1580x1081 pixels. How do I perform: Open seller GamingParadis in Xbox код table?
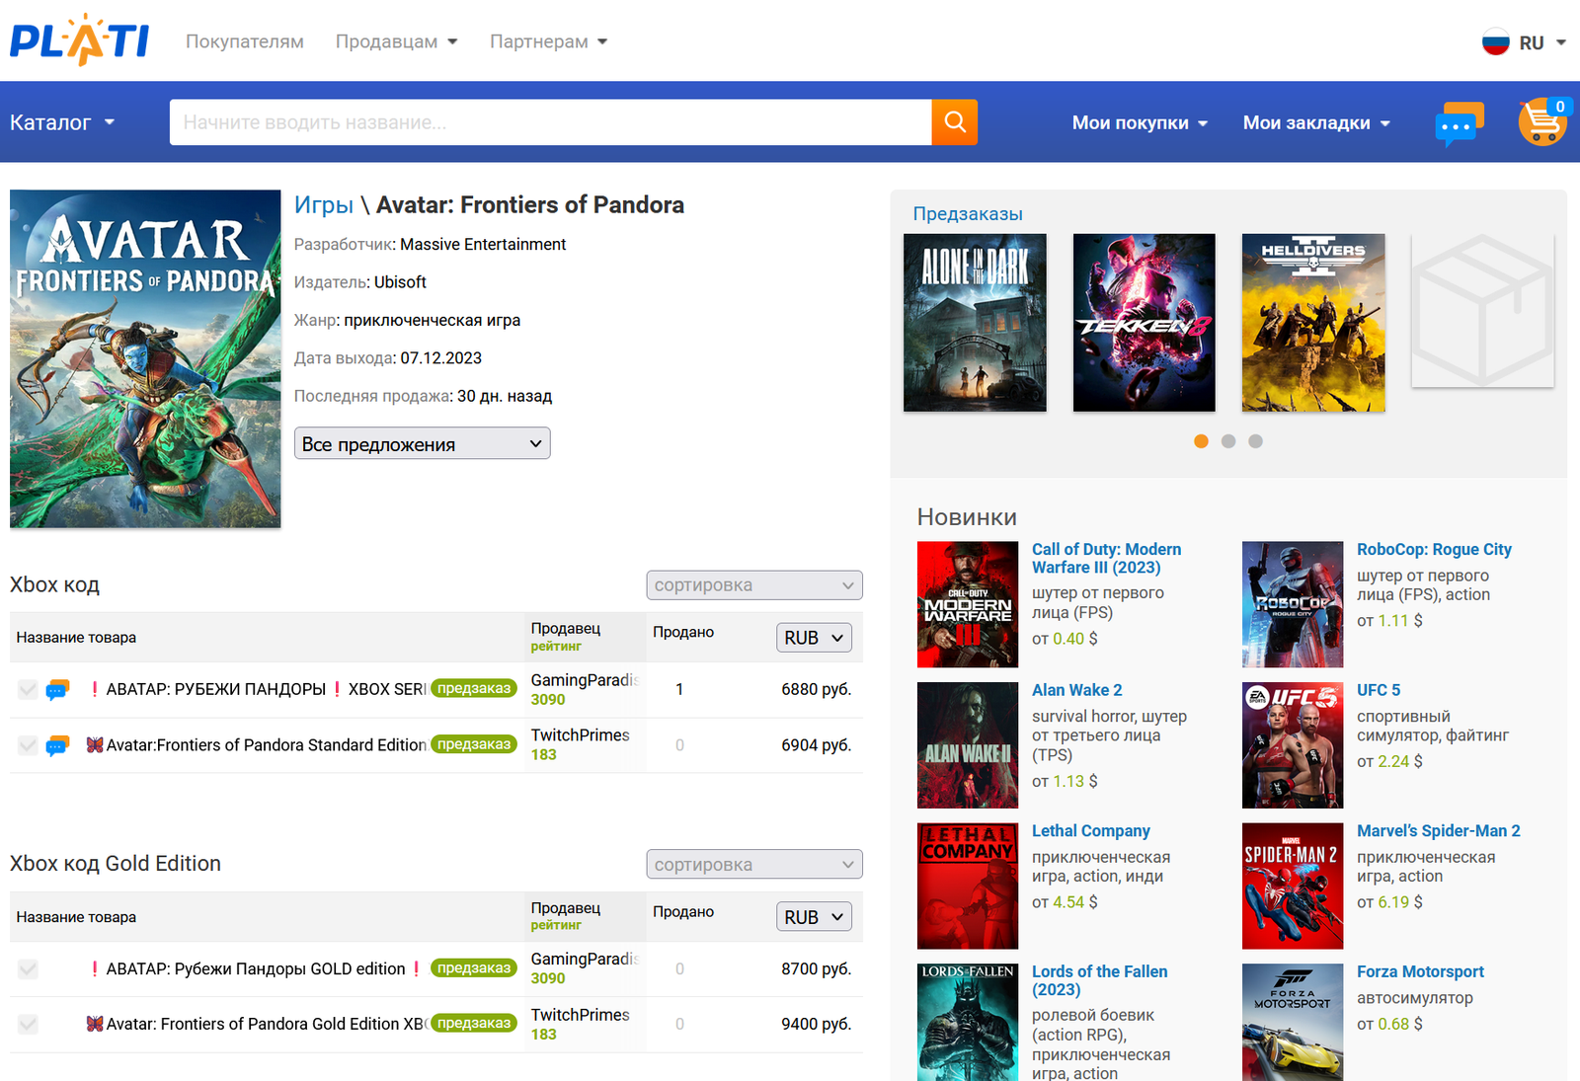point(585,680)
